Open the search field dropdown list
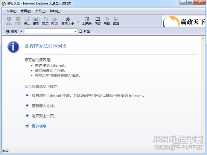Viewport: 207px width, 155px height. pos(75,31)
